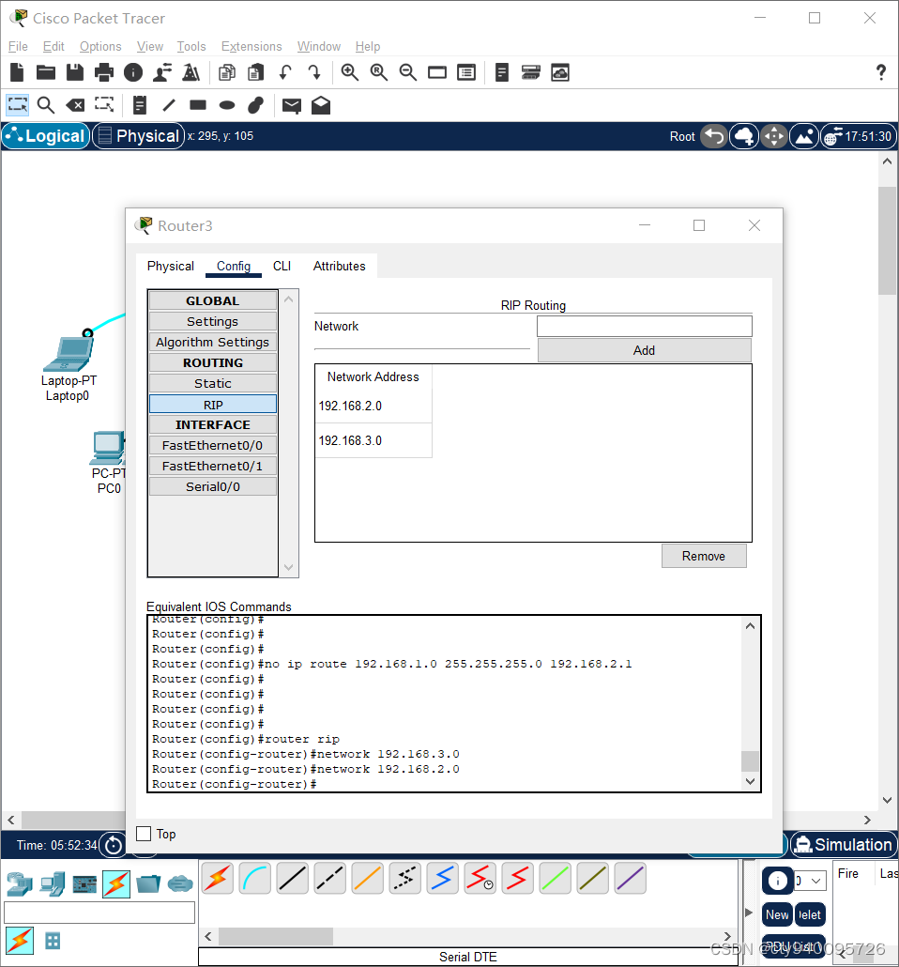
Task: Click the Back navigation arrow icon
Action: tap(714, 136)
